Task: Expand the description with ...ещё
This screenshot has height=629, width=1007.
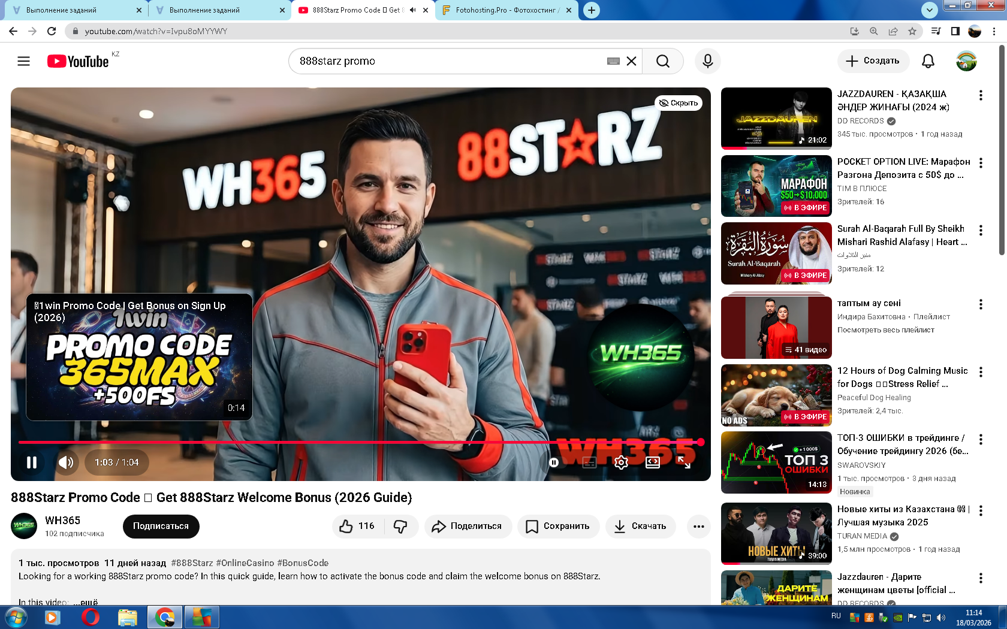Action: 86,602
